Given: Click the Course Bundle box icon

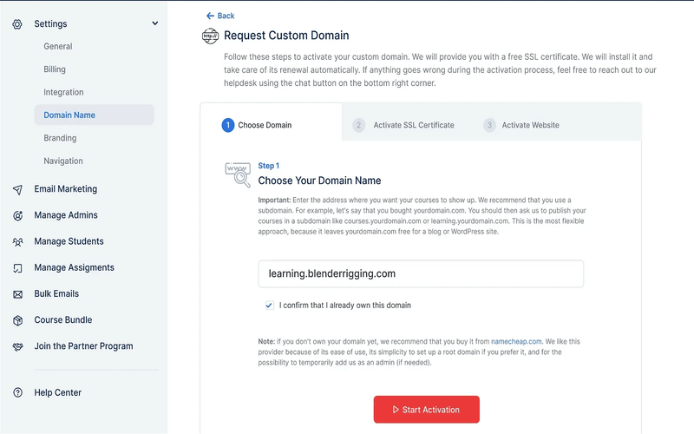Looking at the screenshot, I should click(17, 320).
